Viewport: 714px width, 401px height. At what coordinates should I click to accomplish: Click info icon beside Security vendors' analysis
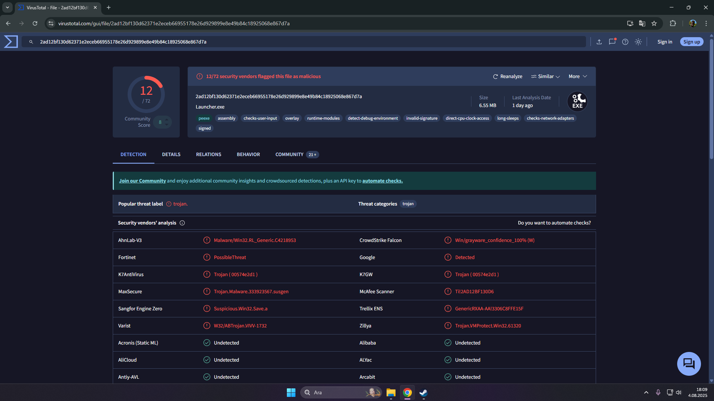point(182,223)
